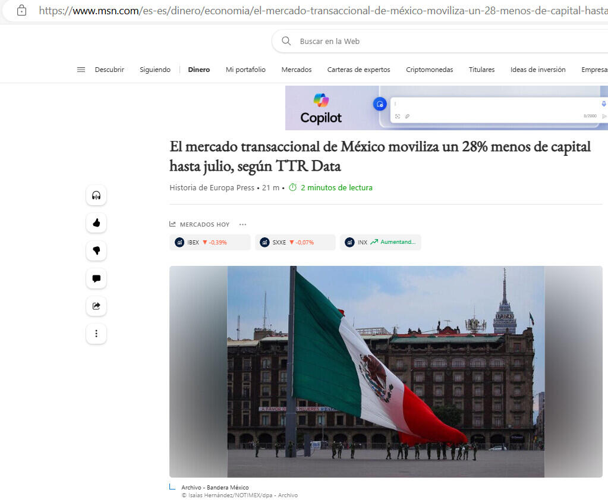Viewport: 608px width, 502px height.
Task: Open the hamburger navigation menu
Action: (x=81, y=70)
